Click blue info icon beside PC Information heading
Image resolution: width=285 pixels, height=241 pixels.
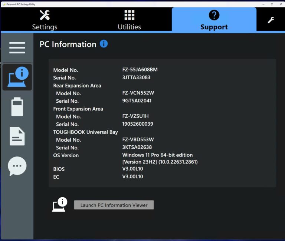[104, 44]
